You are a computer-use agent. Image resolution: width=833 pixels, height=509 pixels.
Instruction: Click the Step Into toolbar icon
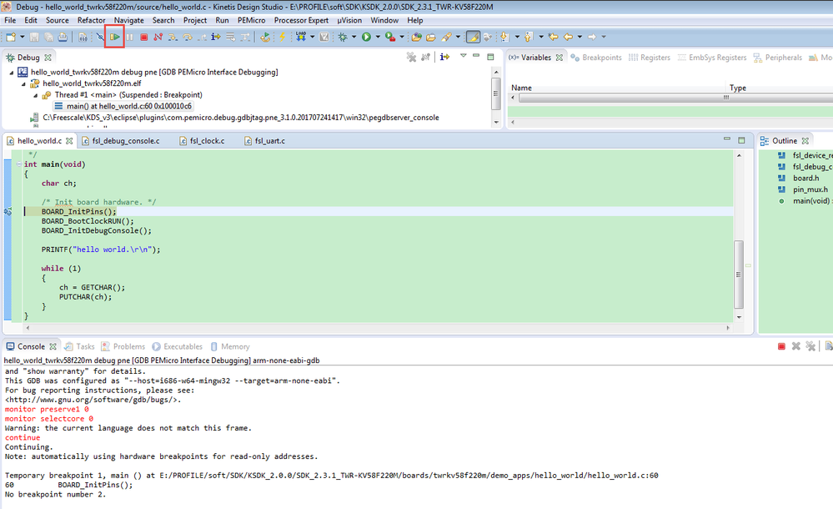(x=173, y=37)
